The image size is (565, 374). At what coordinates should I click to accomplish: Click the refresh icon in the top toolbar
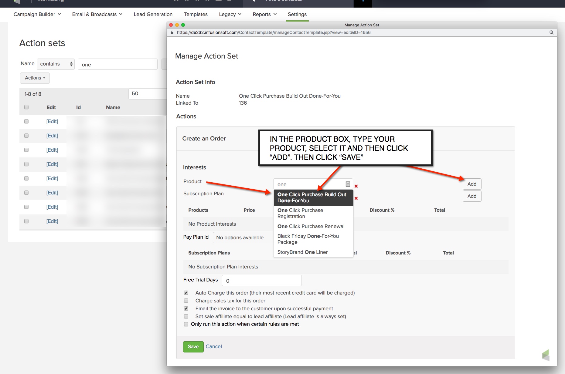[187, 1]
